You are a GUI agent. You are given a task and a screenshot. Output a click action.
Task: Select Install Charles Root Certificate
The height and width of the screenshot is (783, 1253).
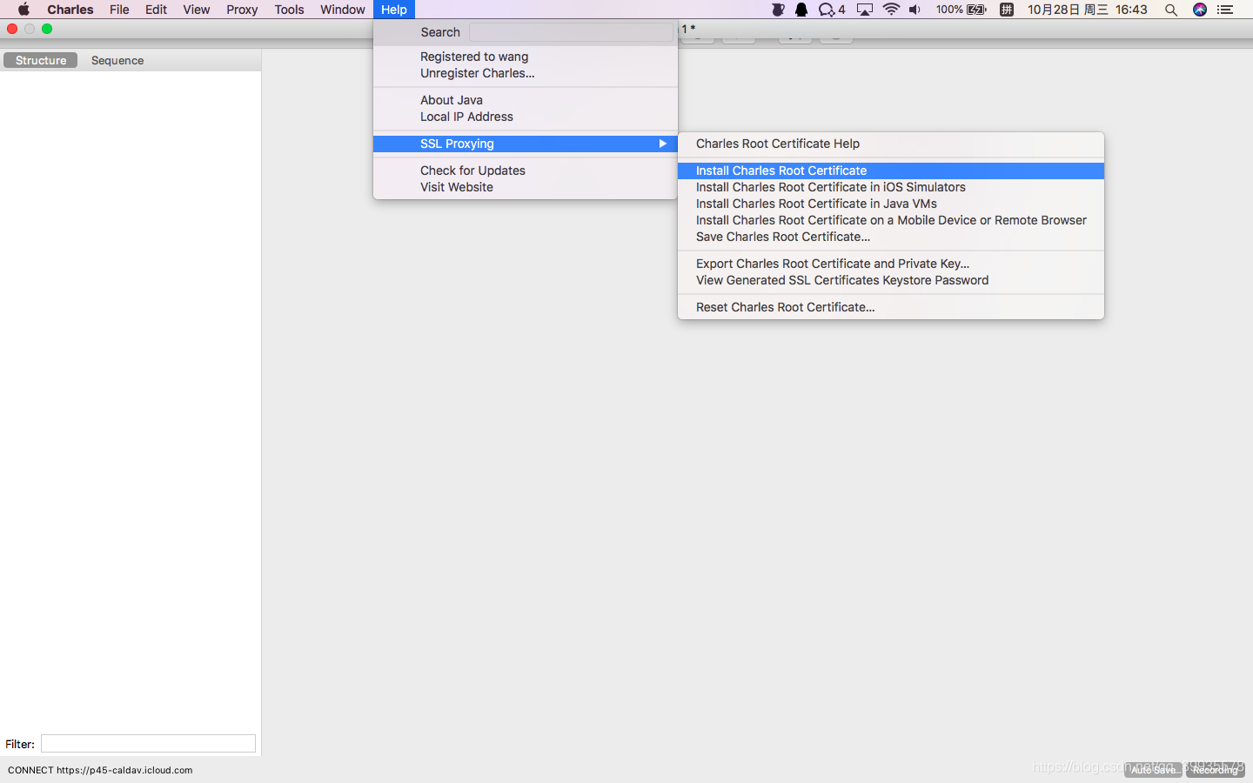(891, 171)
